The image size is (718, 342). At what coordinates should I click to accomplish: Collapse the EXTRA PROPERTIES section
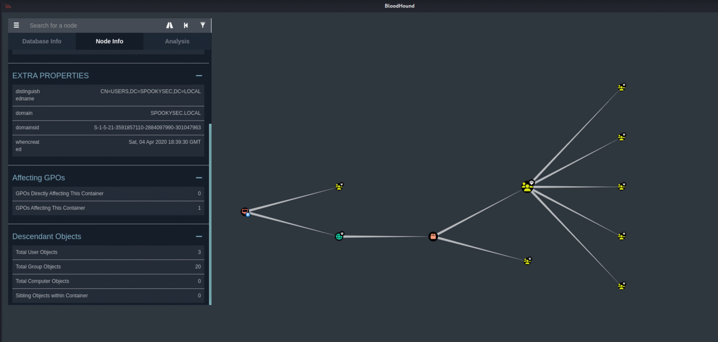pos(199,75)
